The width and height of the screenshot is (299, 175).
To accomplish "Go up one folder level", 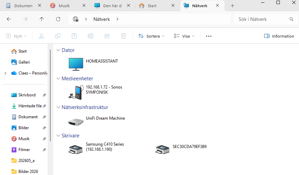I will [42, 19].
